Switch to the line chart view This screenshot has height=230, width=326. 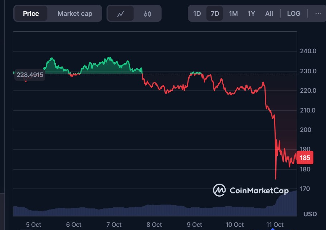click(121, 14)
